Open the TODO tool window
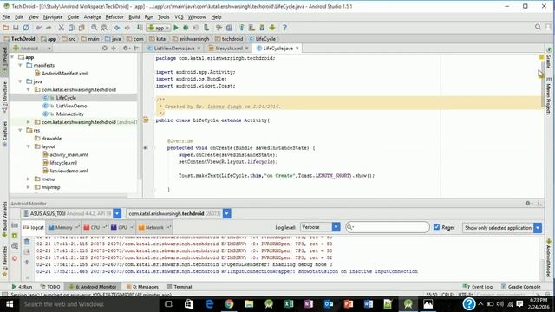Screen dimensions: 555x312 tap(50, 287)
